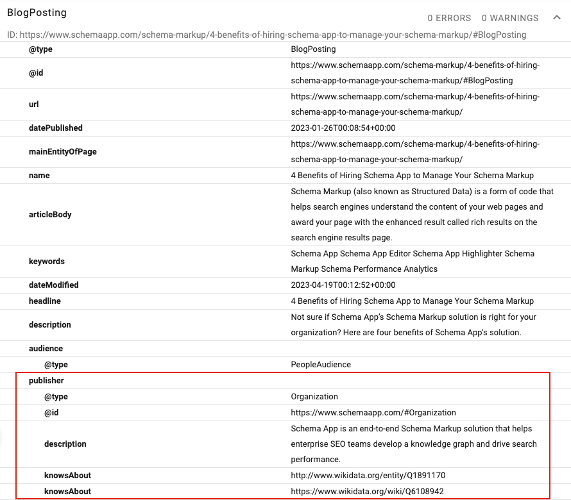Expand the highlighted publisher section

coord(46,380)
